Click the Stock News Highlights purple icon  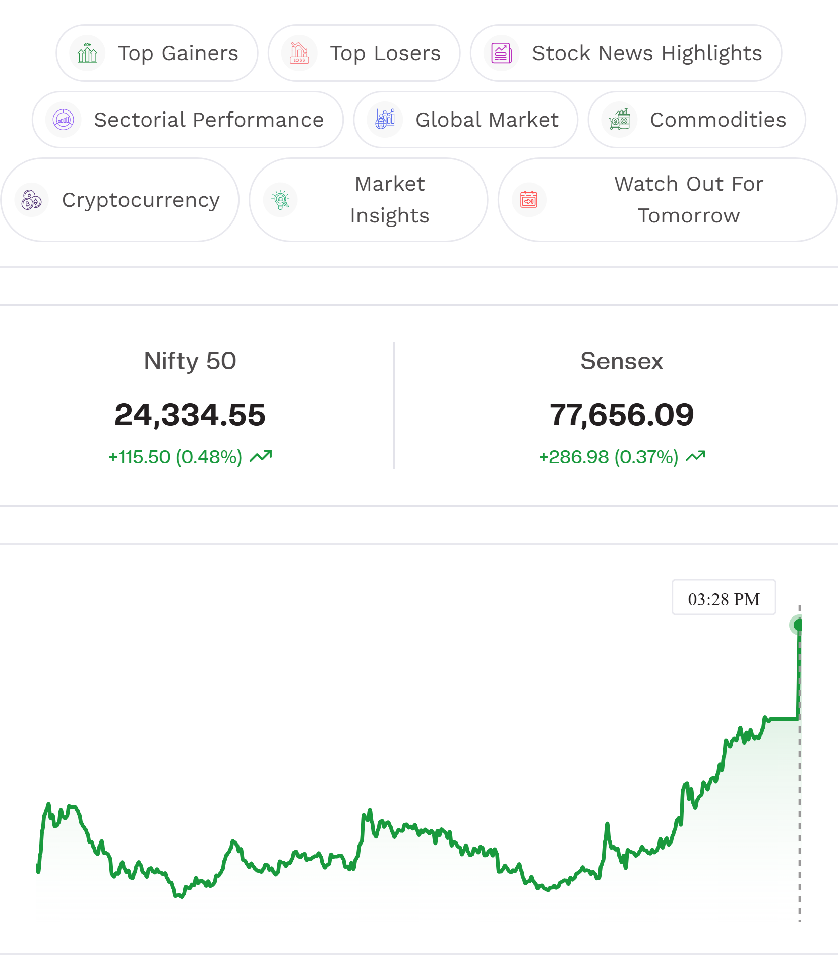502,53
